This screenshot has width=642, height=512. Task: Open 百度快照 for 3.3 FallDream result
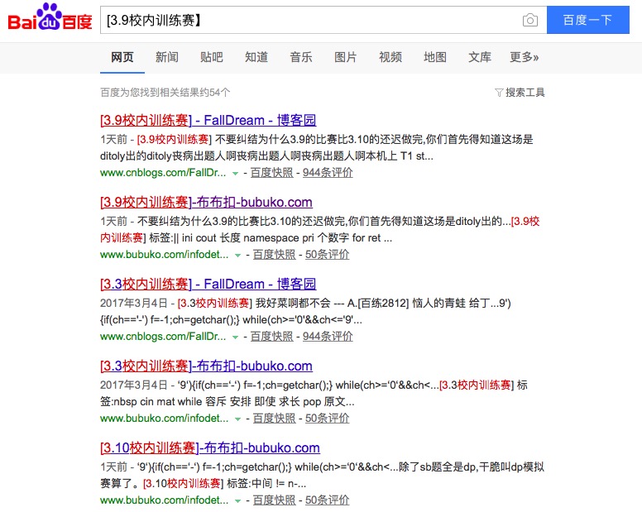[272, 337]
